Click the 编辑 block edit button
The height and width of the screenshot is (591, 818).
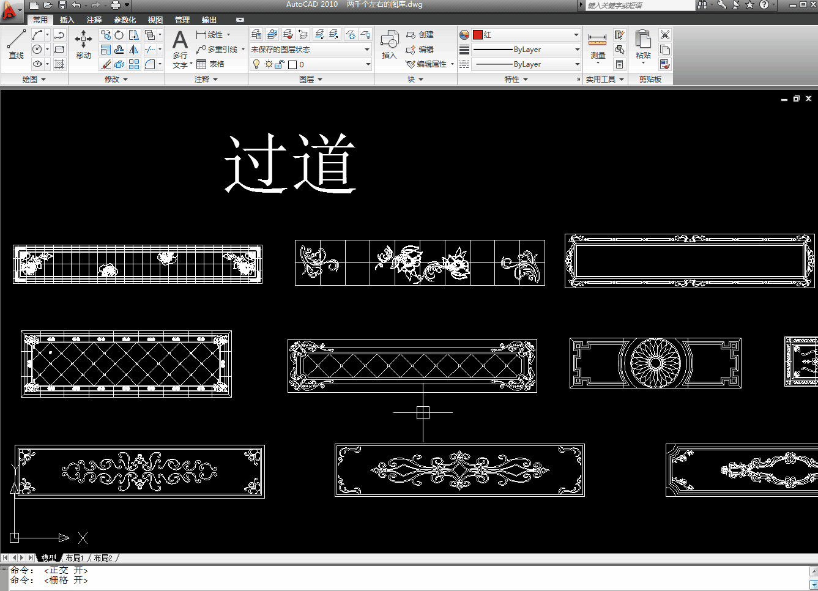pos(420,50)
